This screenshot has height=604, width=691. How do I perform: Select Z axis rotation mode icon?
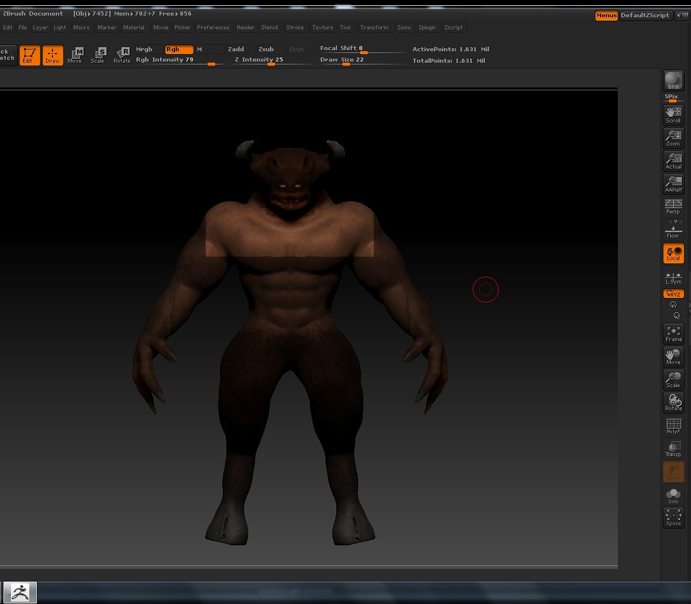pos(677,316)
